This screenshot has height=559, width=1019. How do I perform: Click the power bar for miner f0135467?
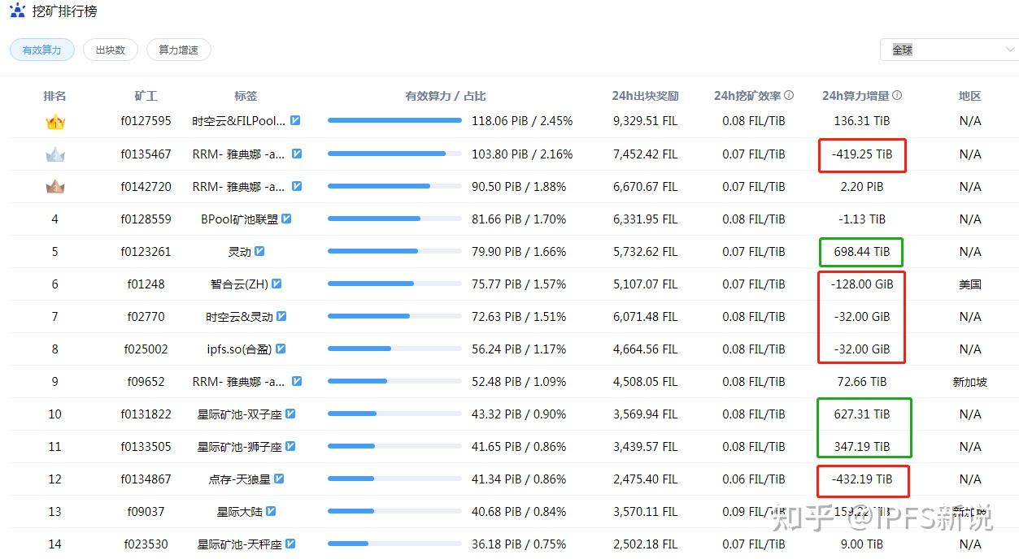(x=394, y=154)
